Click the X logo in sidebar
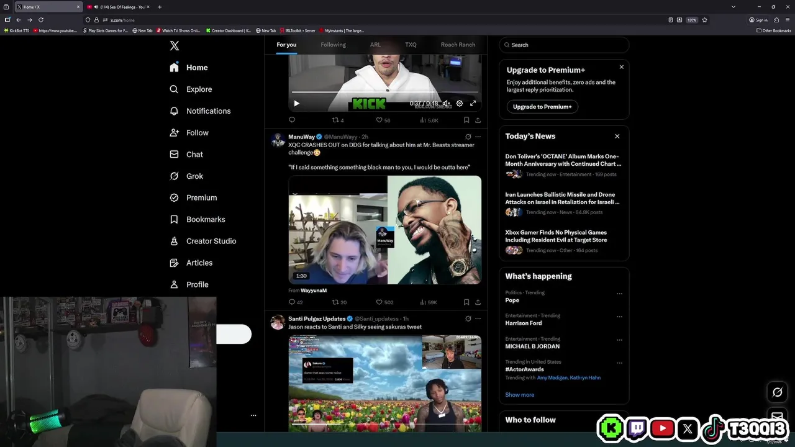This screenshot has width=795, height=447. 175,46
